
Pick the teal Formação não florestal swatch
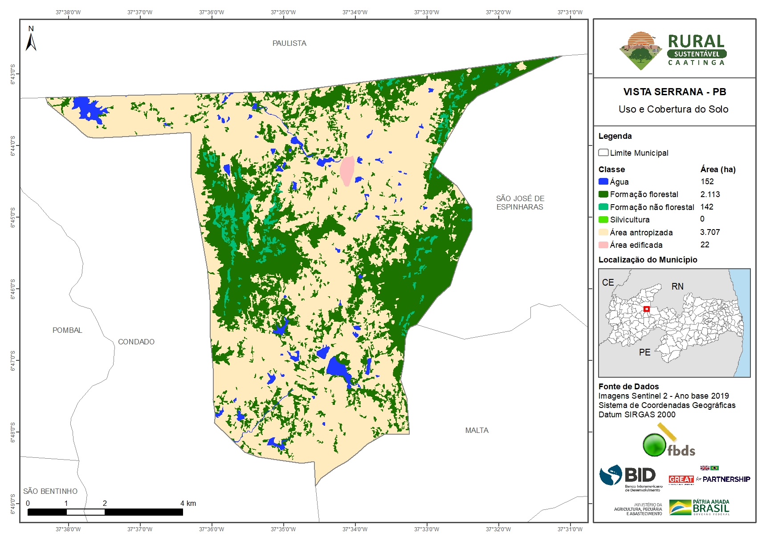pyautogui.click(x=603, y=207)
